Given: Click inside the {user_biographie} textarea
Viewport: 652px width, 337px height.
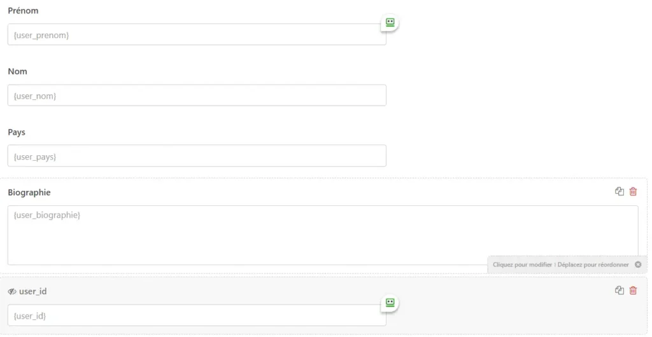Looking at the screenshot, I should [323, 235].
